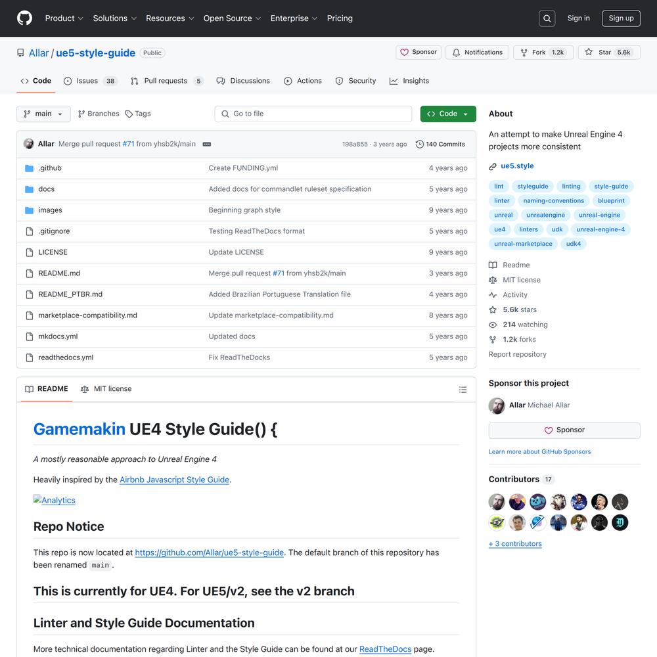Screen dimensions: 657x657
Task: Click Learn more about GitHub Sponsors
Action: pos(539,452)
